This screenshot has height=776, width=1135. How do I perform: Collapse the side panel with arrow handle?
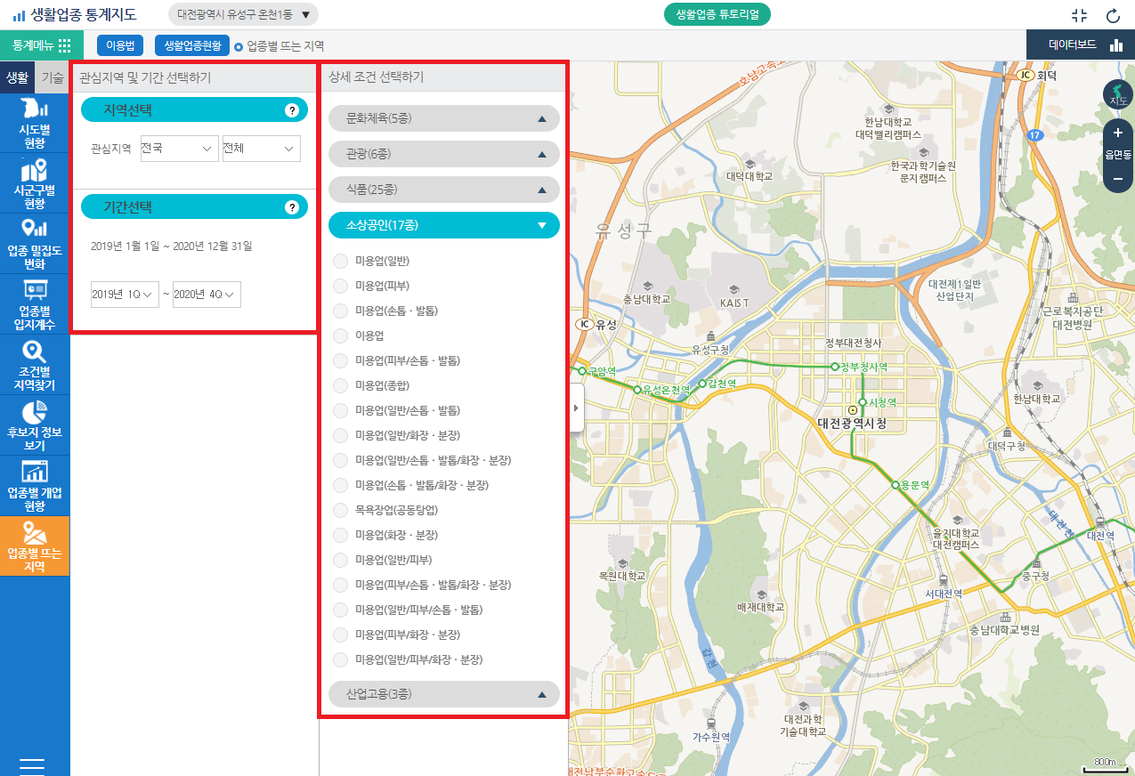[575, 408]
